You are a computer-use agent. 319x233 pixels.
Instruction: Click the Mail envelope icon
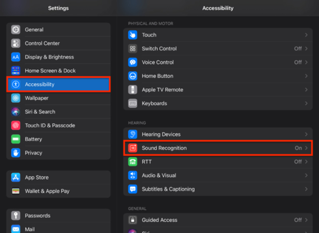16,229
